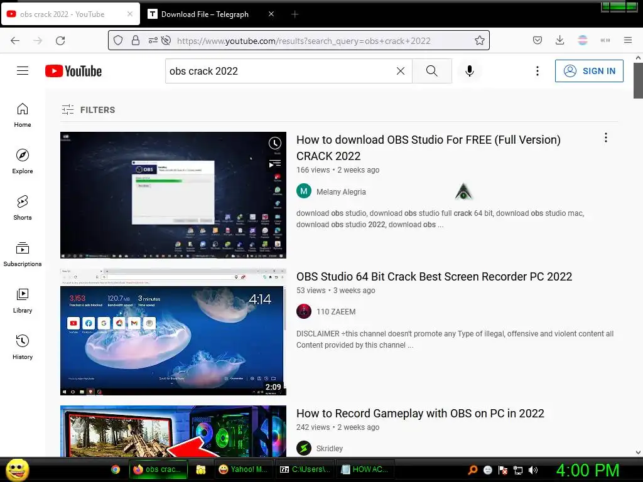Viewport: 643px width, 482px height.
Task: Open Shorts in the sidebar
Action: click(x=23, y=208)
